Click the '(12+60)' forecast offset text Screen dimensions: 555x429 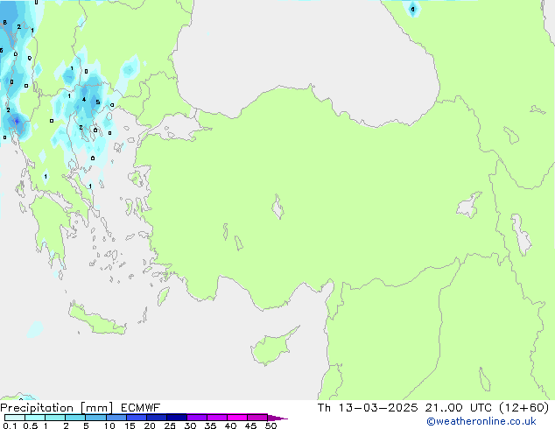(523, 408)
